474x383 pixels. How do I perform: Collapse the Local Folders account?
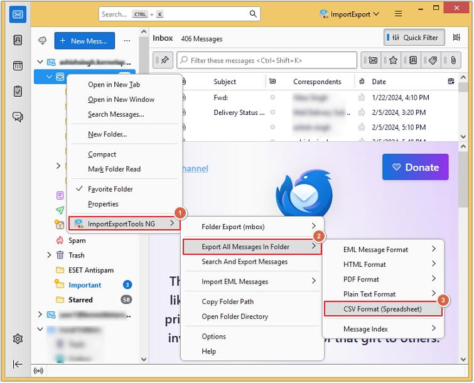40,329
